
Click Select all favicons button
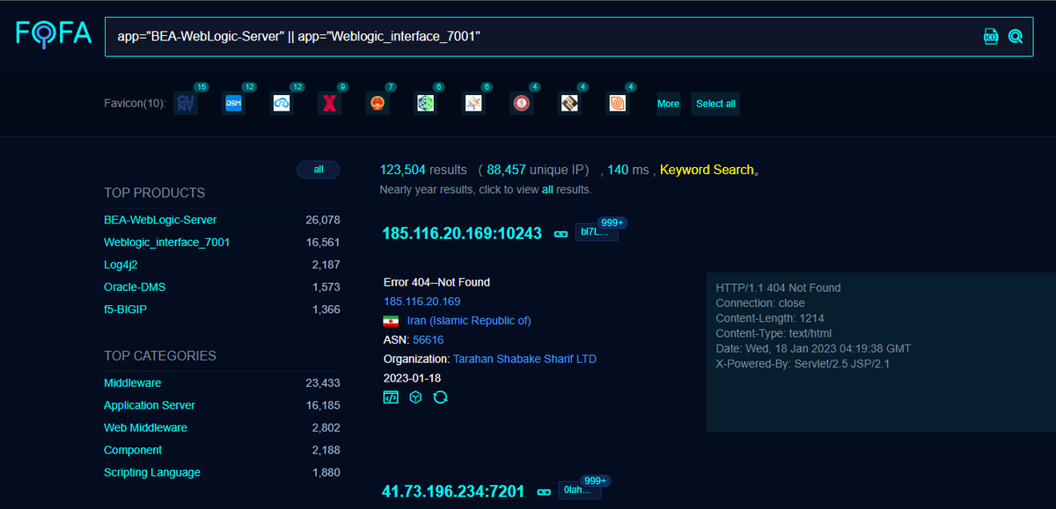(715, 104)
